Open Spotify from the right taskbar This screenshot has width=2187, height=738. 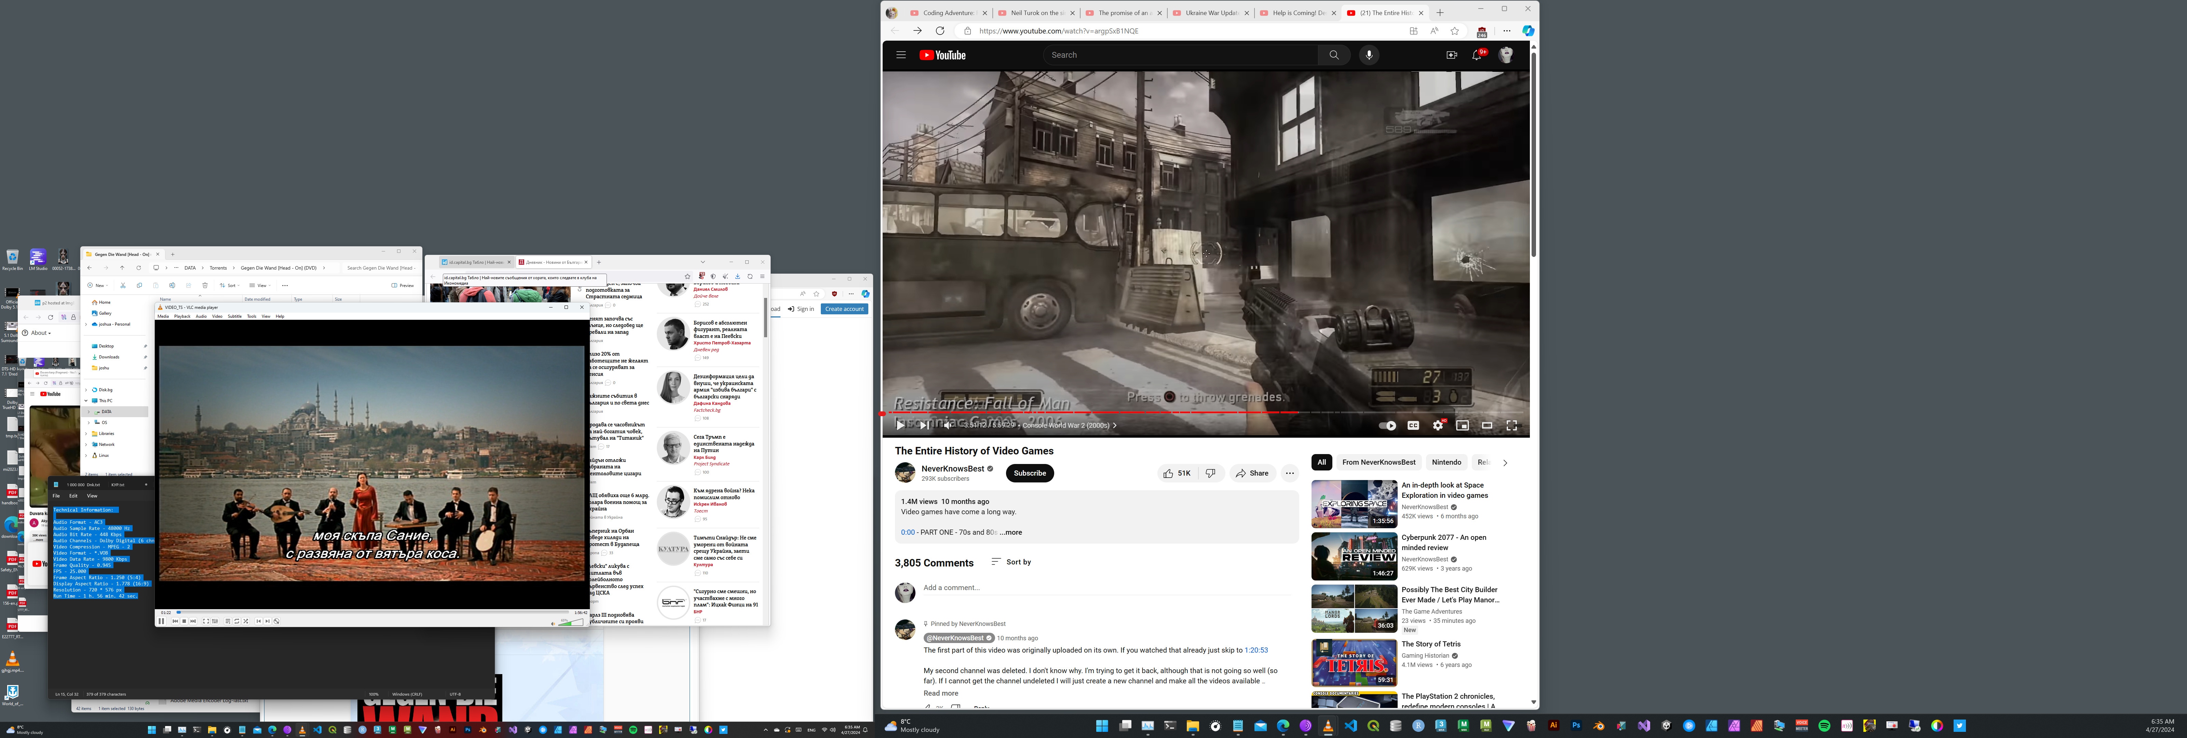click(x=1824, y=726)
